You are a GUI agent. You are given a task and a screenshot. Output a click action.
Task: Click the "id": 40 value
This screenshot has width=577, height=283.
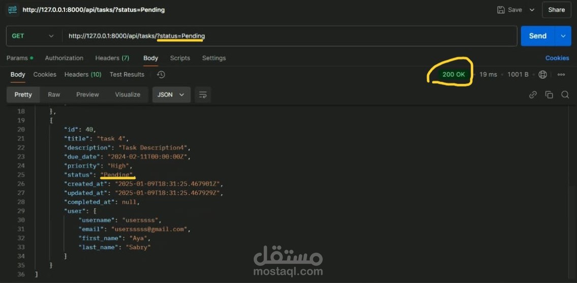pyautogui.click(x=90, y=129)
